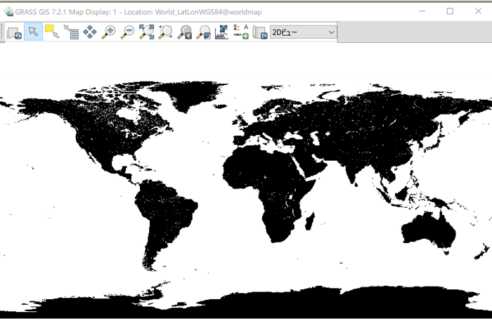Open the Analyze map tools
The height and width of the screenshot is (321, 492).
[222, 32]
